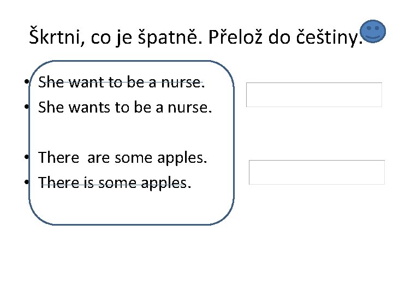Click the word 'is' in the crossed-out sentence

pos(90,182)
